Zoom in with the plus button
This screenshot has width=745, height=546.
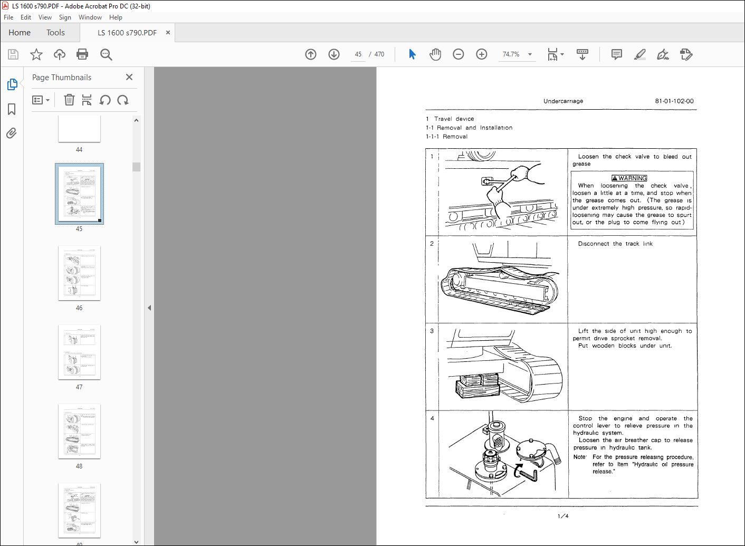coord(482,54)
